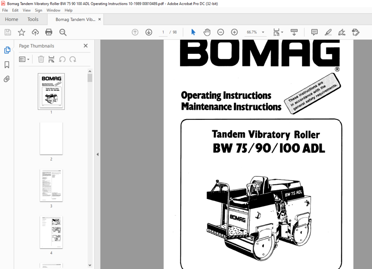Delete selected page with trash icon
This screenshot has height=269, width=372.
click(x=41, y=59)
